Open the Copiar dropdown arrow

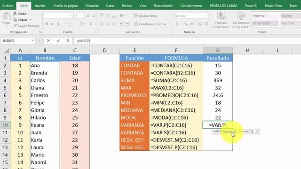(x=31, y=20)
